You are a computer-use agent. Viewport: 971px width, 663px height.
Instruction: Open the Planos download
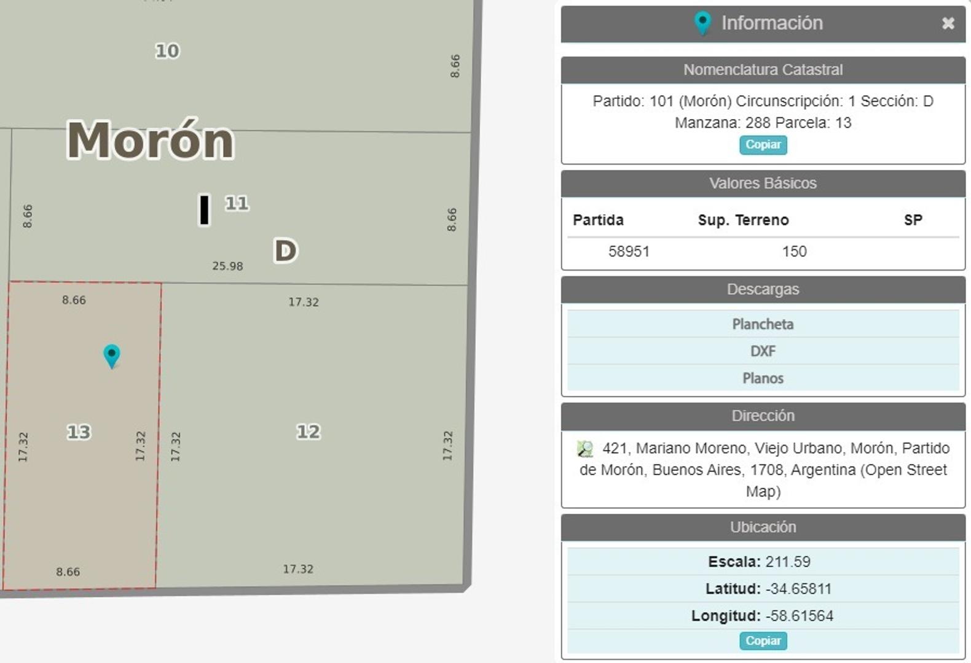(763, 378)
